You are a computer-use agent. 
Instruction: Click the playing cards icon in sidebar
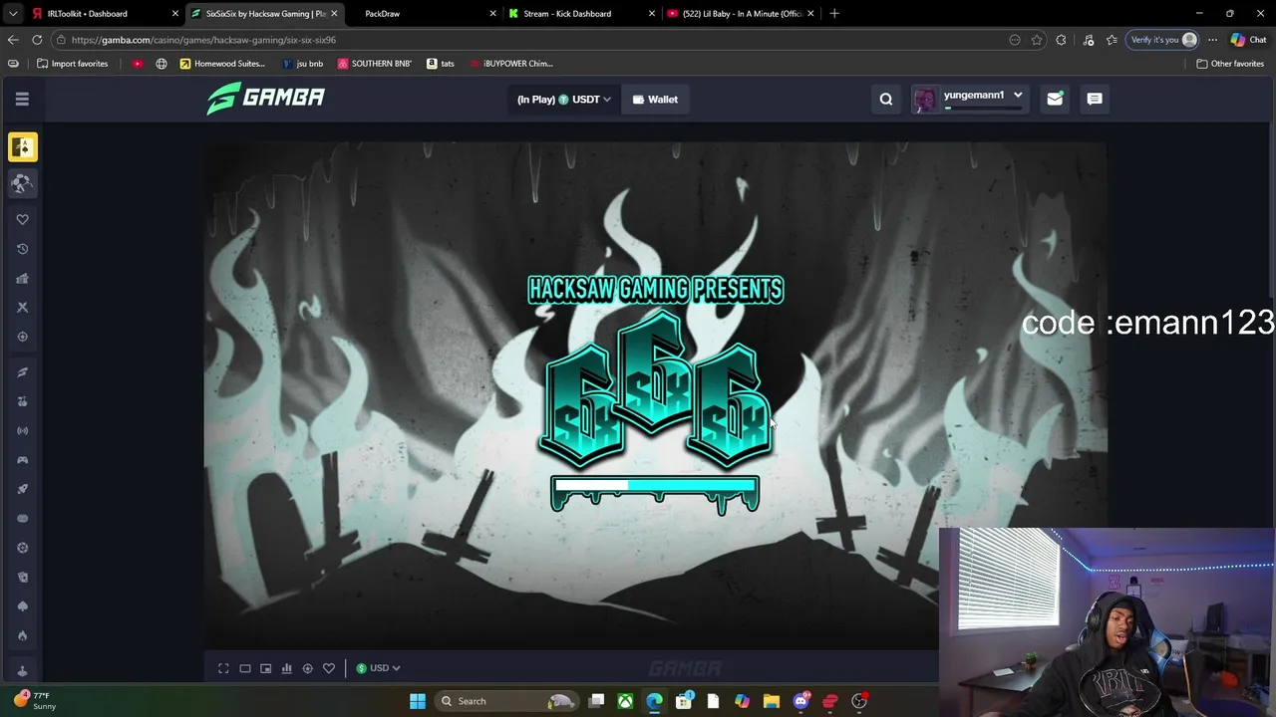(x=22, y=577)
